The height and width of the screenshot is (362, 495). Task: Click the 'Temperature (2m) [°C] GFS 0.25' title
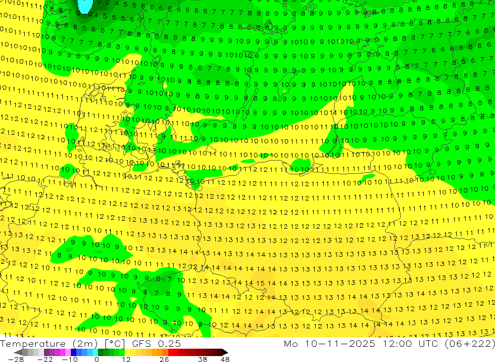click(90, 343)
